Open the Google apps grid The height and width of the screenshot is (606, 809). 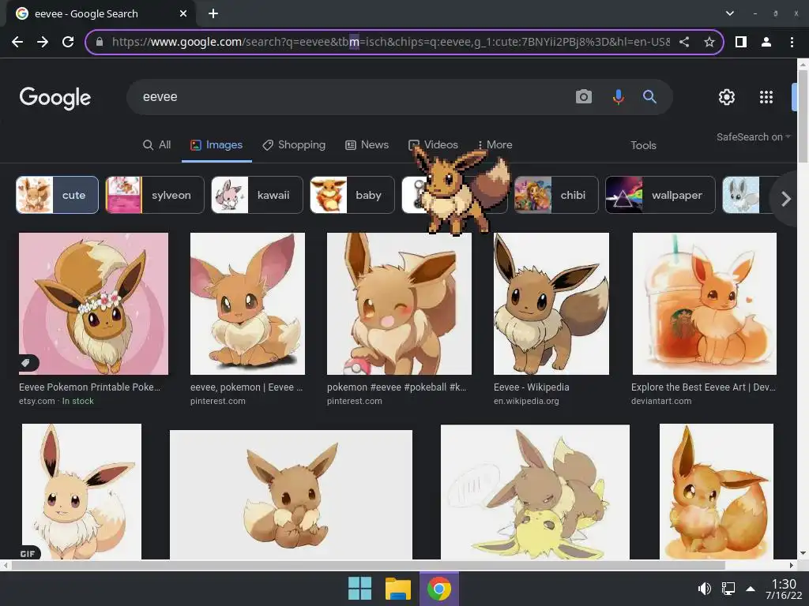tap(766, 97)
